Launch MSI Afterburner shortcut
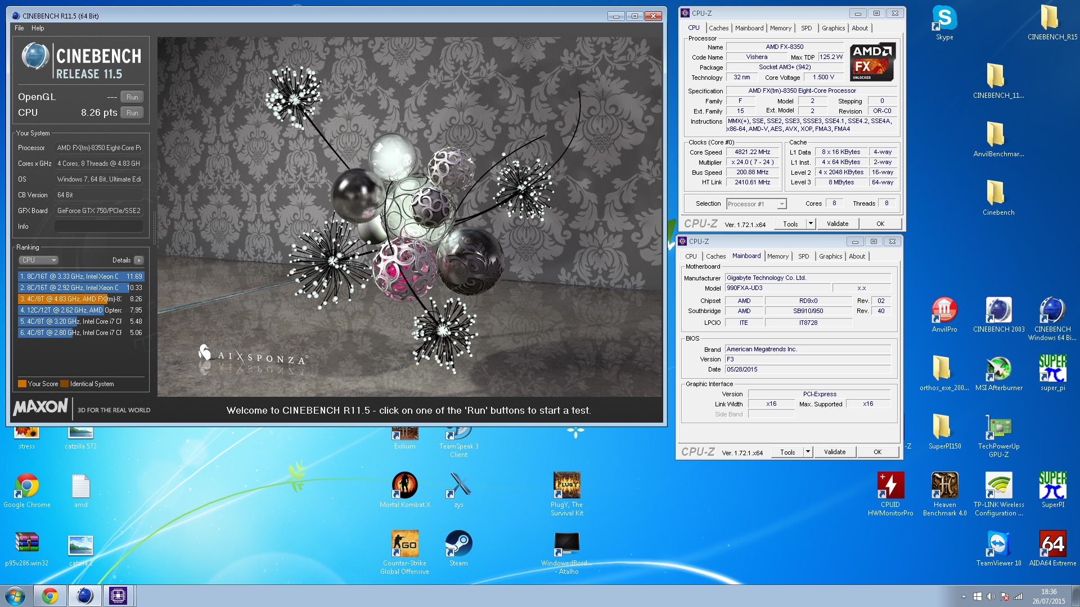Viewport: 1080px width, 607px height. coord(998,373)
